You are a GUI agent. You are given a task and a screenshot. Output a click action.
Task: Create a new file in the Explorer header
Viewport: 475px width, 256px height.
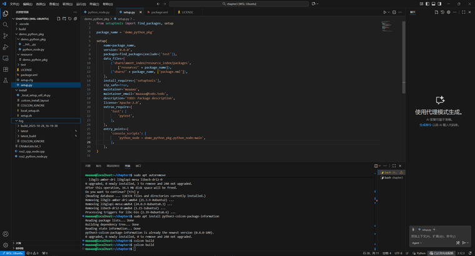click(x=59, y=19)
